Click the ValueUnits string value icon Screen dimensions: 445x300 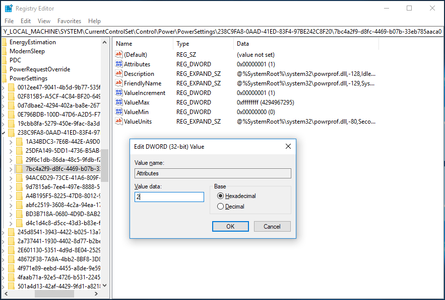[x=119, y=122]
